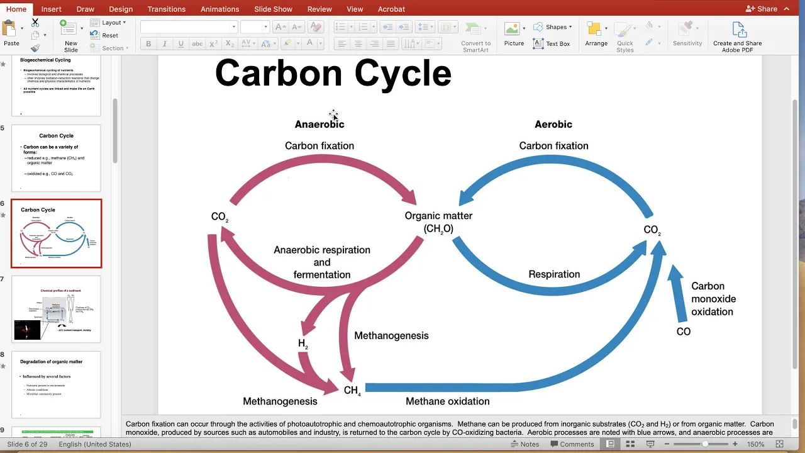Select slide 8 Degradation of organic matter
Image resolution: width=805 pixels, height=453 pixels.
click(x=56, y=384)
